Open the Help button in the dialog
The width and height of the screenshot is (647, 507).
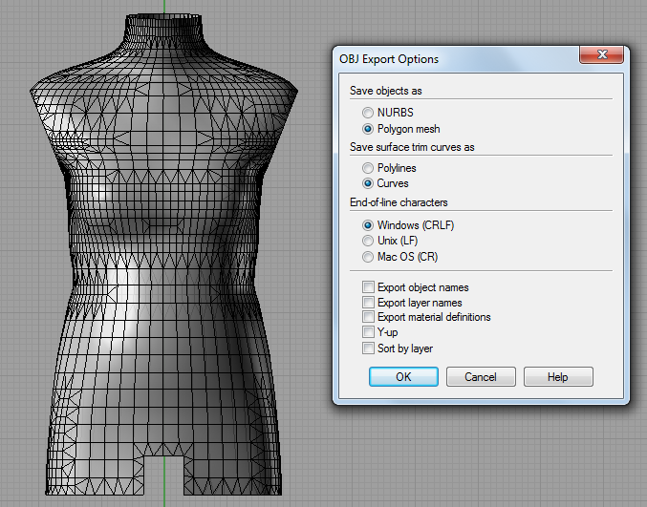(x=557, y=377)
